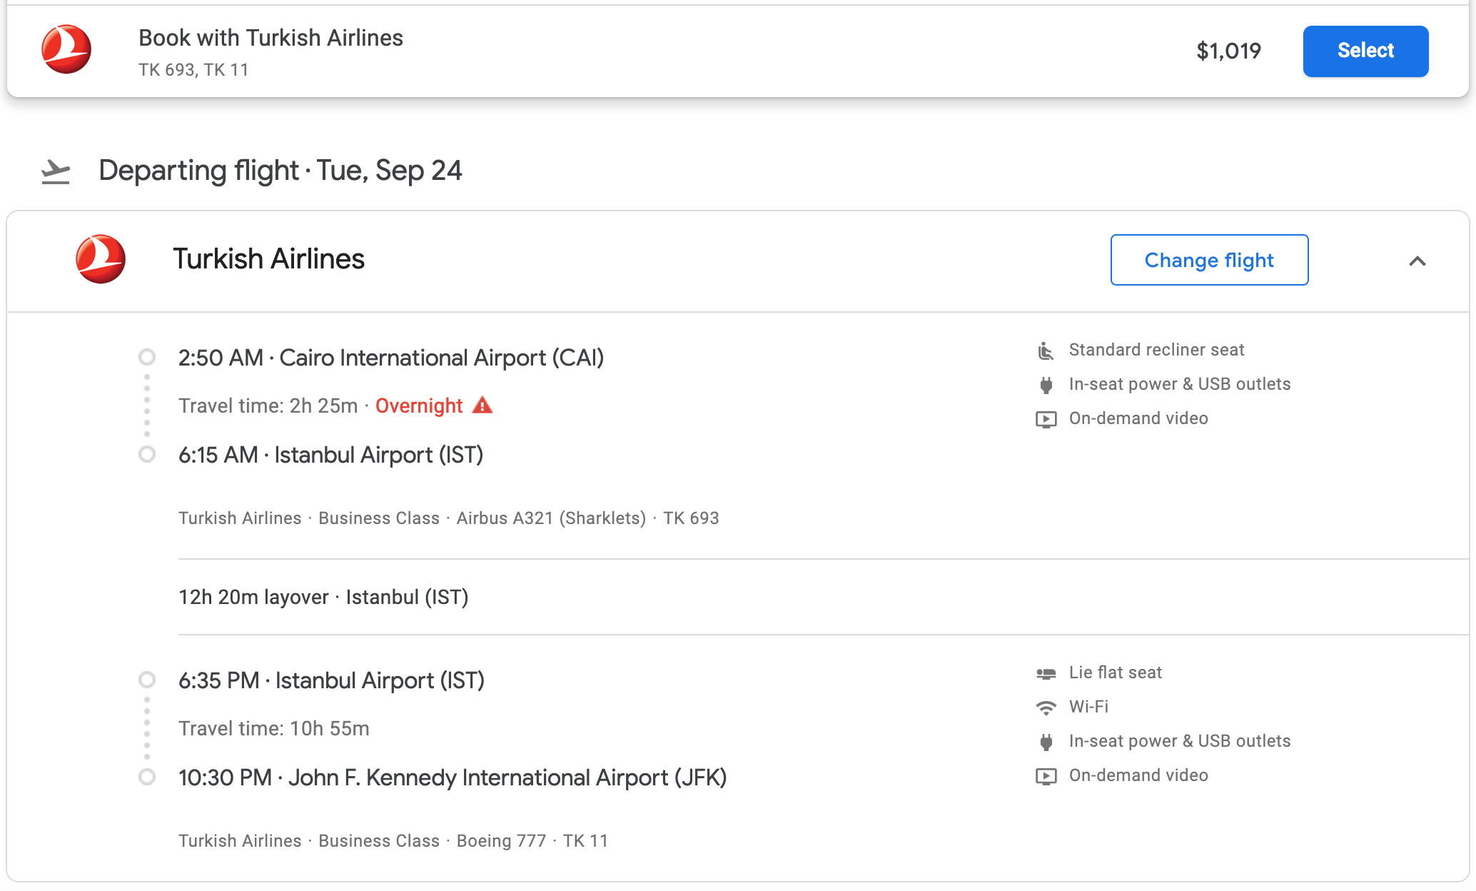Click the $1,019 price
This screenshot has width=1476, height=891.
[1228, 51]
